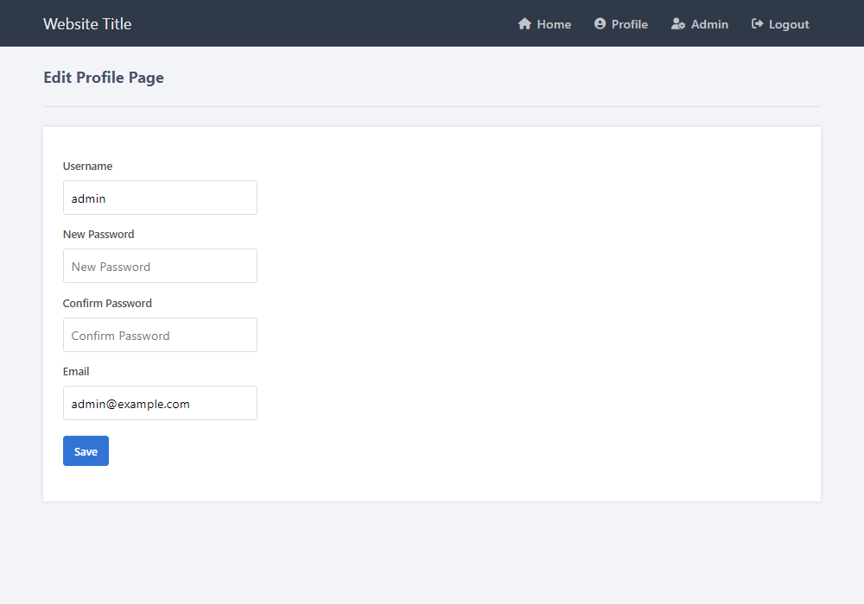
Task: Select the Logout nav link text
Action: 789,25
